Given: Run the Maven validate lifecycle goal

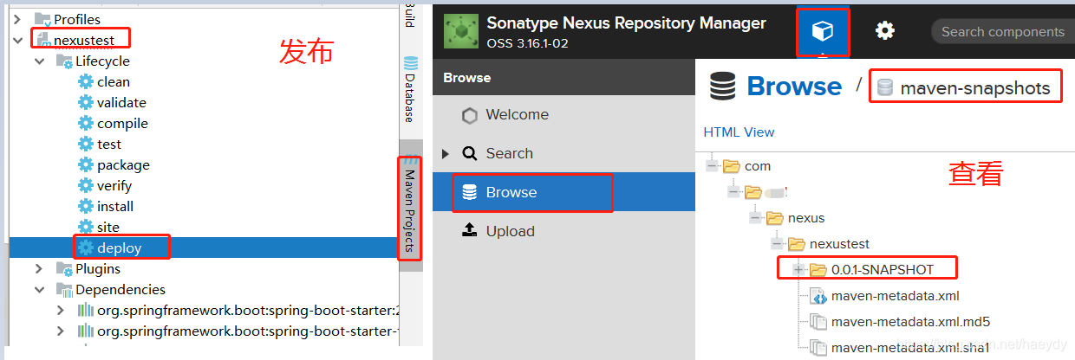Looking at the screenshot, I should click(x=121, y=102).
